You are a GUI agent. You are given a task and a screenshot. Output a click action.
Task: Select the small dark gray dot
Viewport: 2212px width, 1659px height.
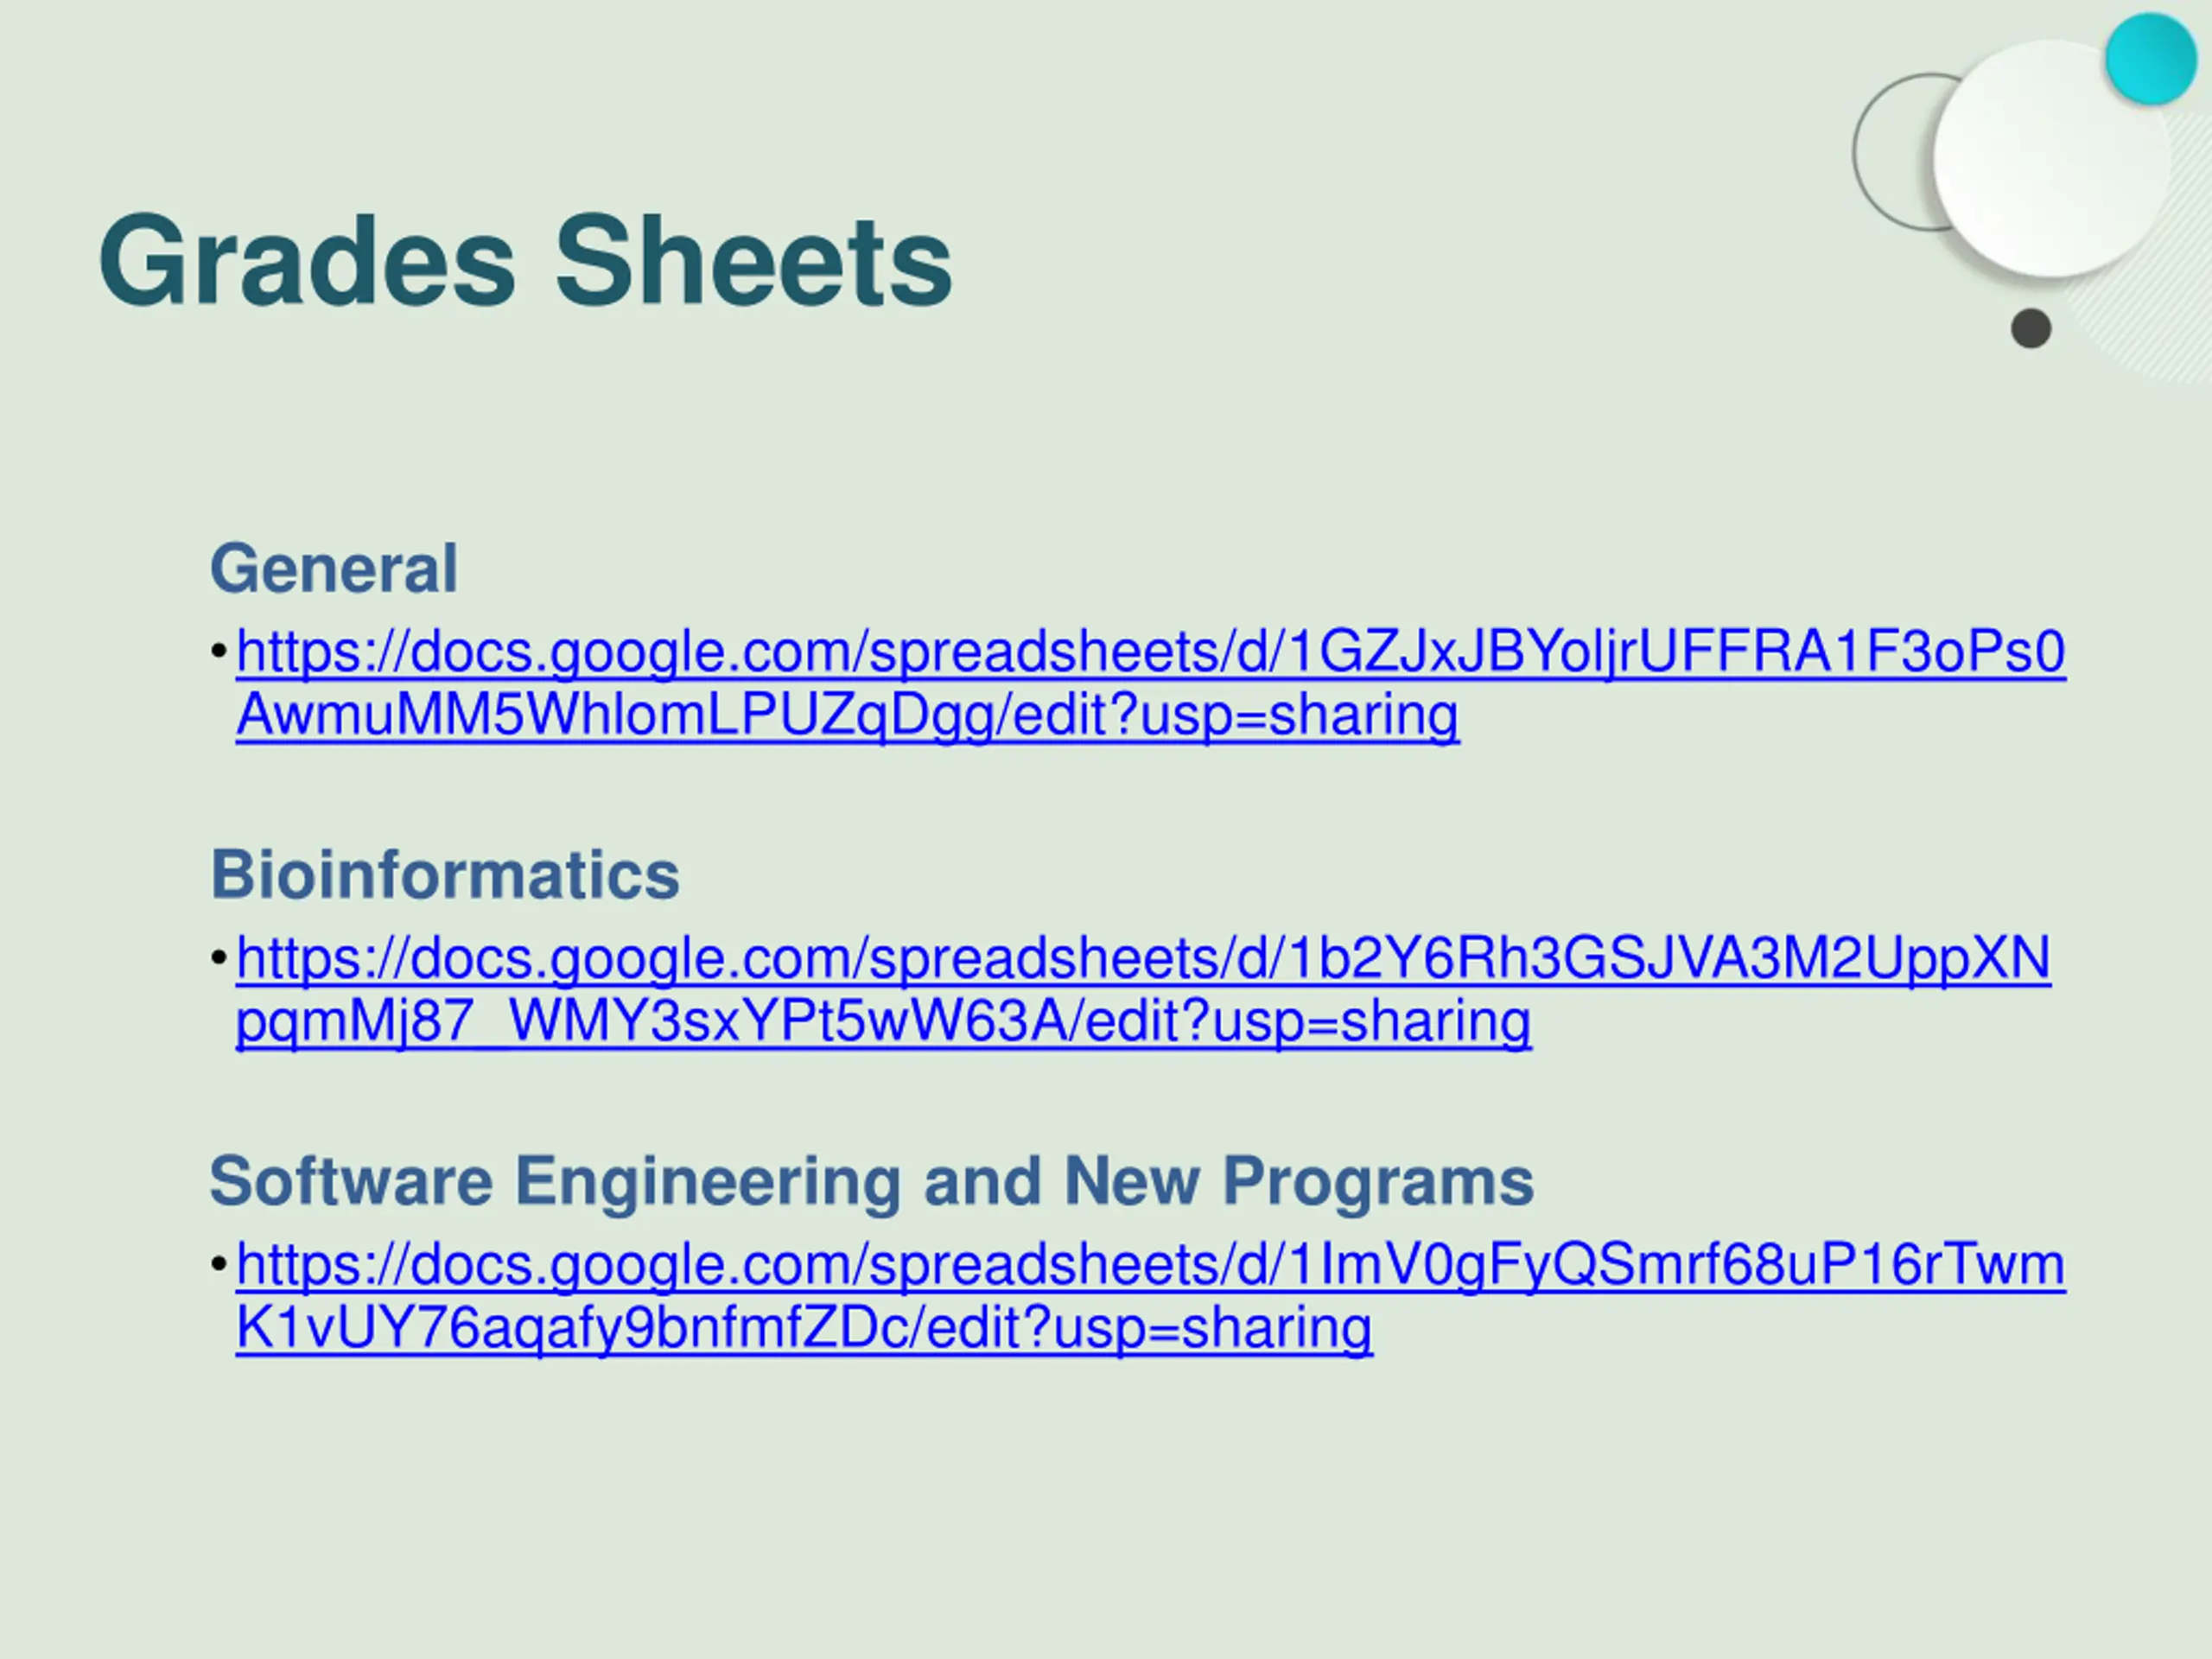(x=2031, y=329)
